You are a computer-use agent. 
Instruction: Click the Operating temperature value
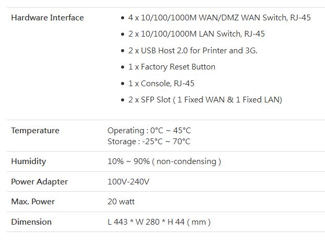[x=149, y=131]
